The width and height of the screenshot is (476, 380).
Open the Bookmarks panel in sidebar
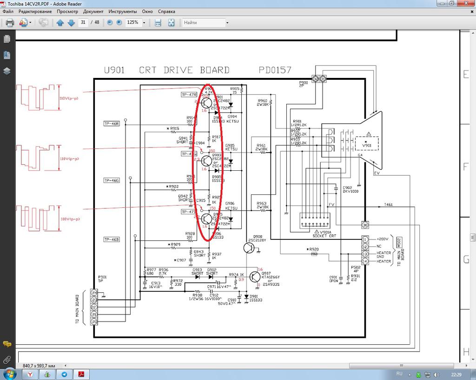pos(7,55)
